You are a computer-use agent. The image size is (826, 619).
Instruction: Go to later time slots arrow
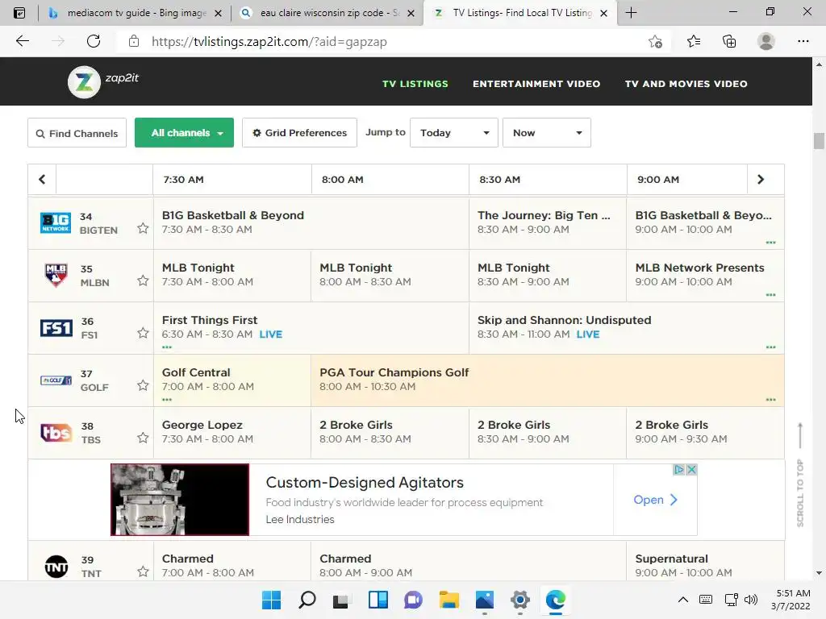coord(760,180)
